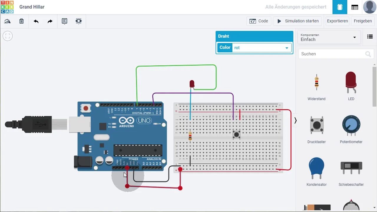Select the purple wire
Image resolution: width=377 pixels, height=212 pixels.
(193, 93)
